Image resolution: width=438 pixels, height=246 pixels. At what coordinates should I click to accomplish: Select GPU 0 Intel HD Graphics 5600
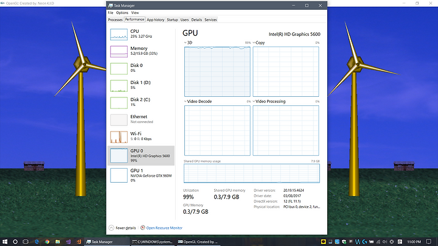pyautogui.click(x=141, y=155)
